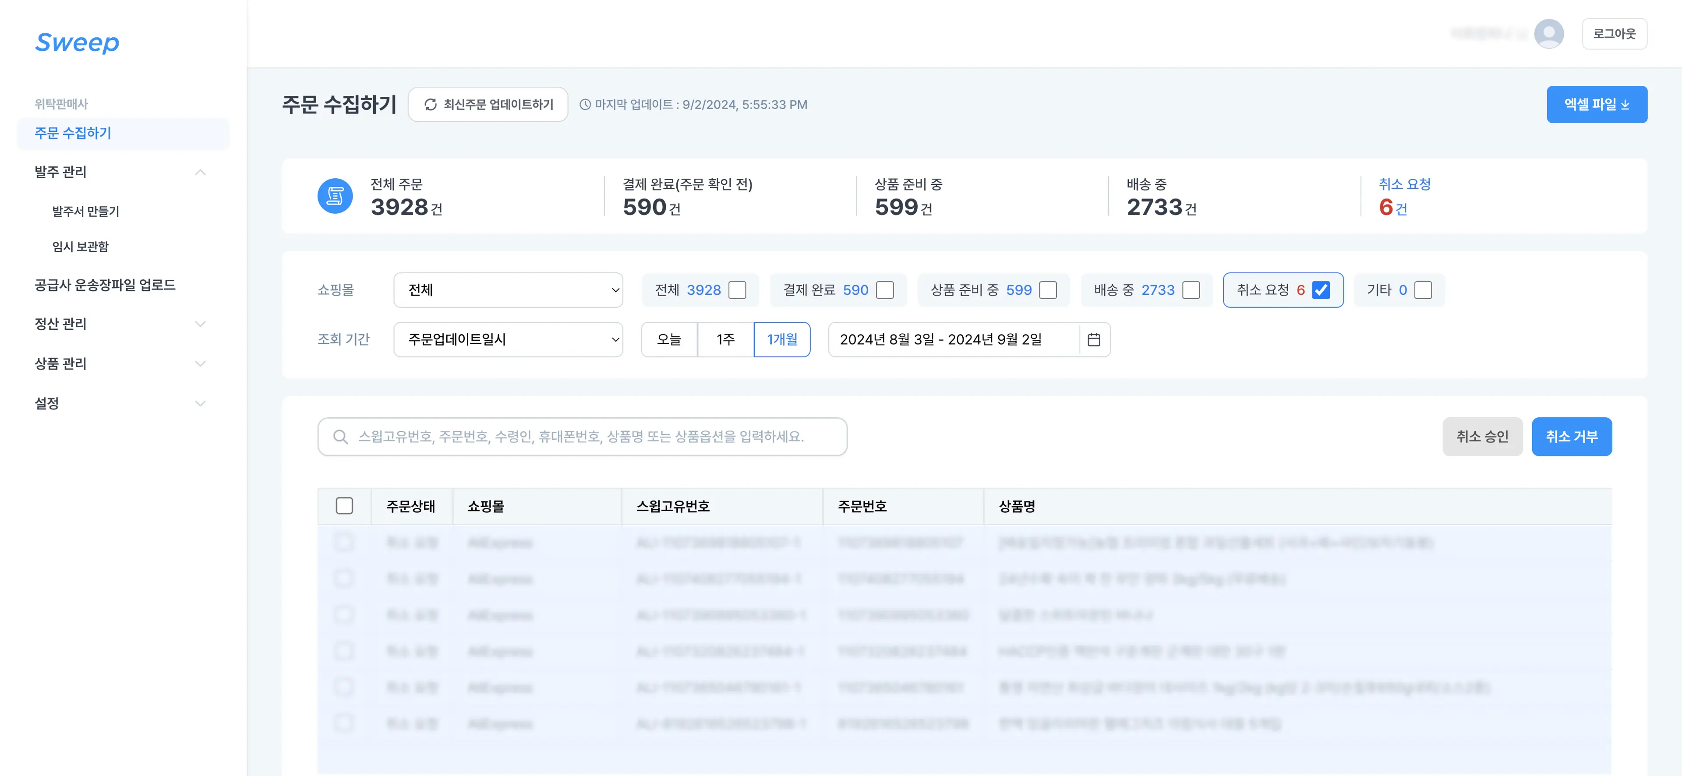Toggle the 결제 완료 590 checkbox
This screenshot has width=1682, height=776.
(885, 290)
